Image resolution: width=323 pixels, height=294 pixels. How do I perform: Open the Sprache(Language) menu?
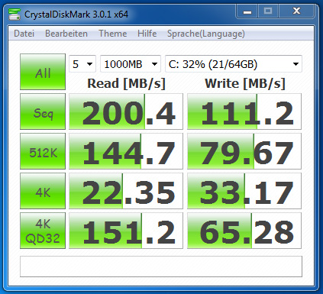click(x=206, y=34)
